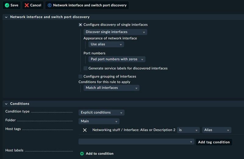Viewport: 244px width, 159px height.
Task: Open the Pad port numbers with zeros dropdown
Action: click(117, 59)
